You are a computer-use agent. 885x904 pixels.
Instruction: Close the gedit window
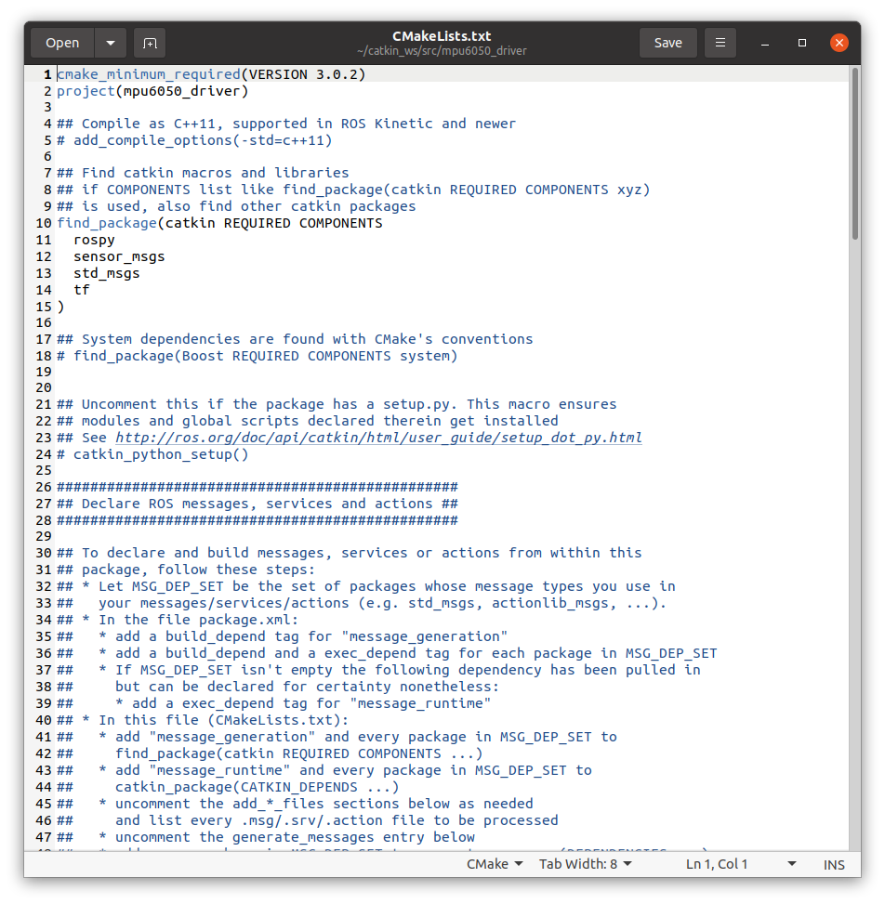tap(839, 44)
